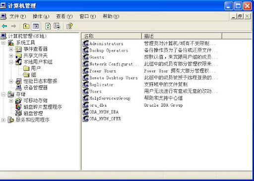Click the Forward arrow toolbar icon
This screenshot has width=254, height=181.
(x=13, y=26)
